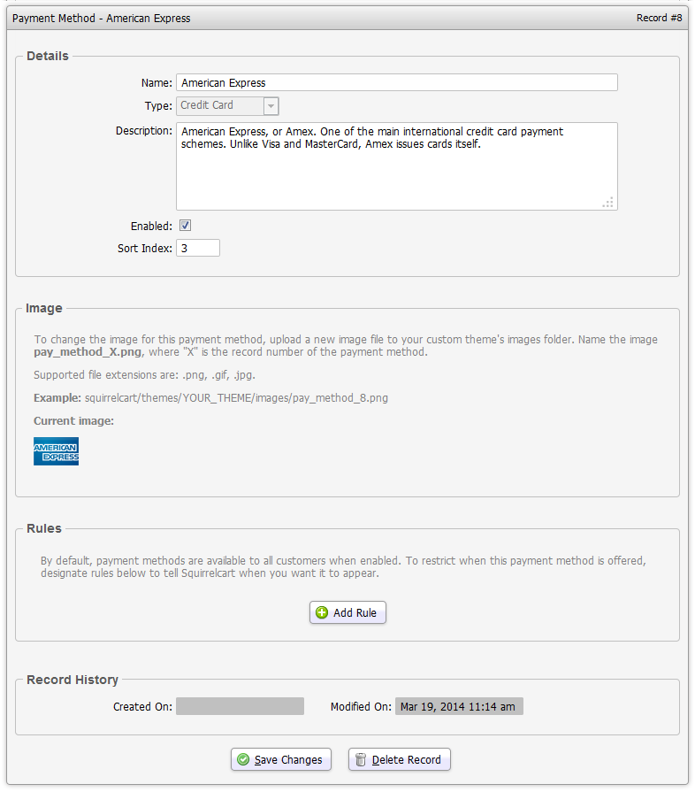Click the trash can icon on Delete Record

point(360,759)
